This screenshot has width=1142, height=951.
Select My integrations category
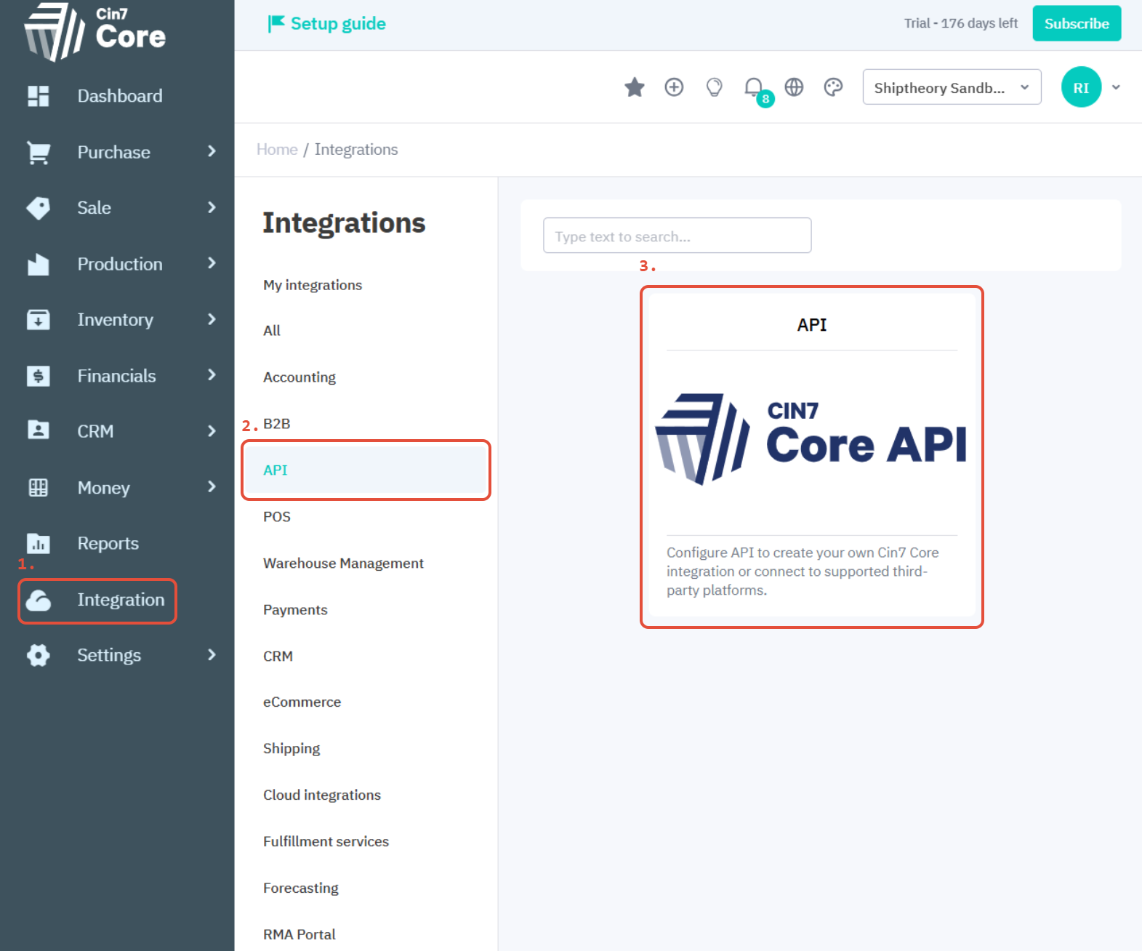pyautogui.click(x=313, y=285)
